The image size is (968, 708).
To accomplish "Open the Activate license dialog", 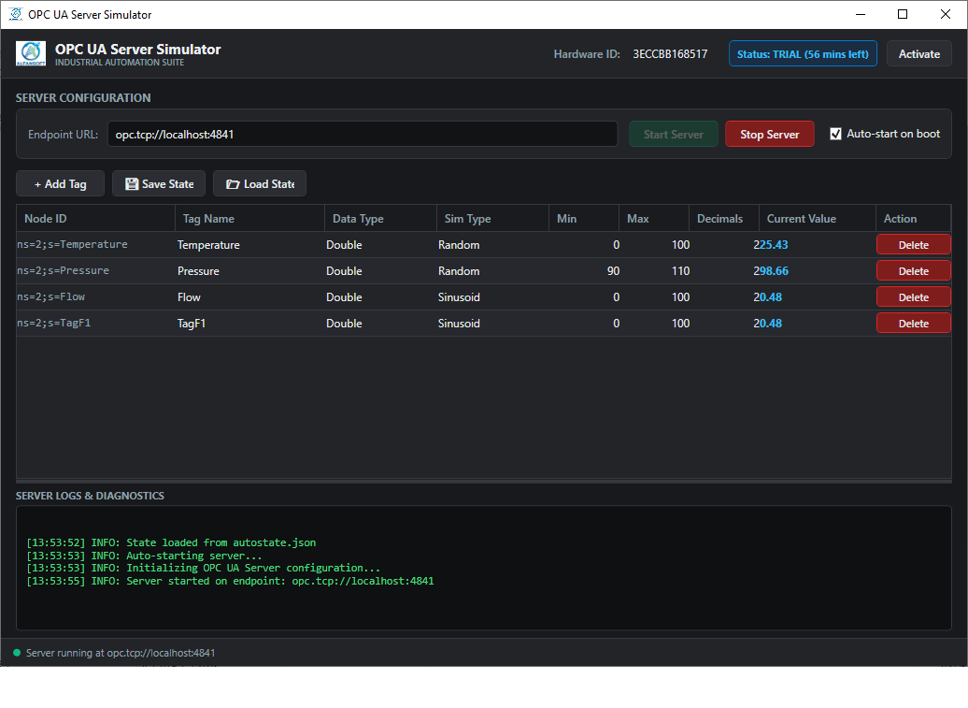I will coord(918,53).
